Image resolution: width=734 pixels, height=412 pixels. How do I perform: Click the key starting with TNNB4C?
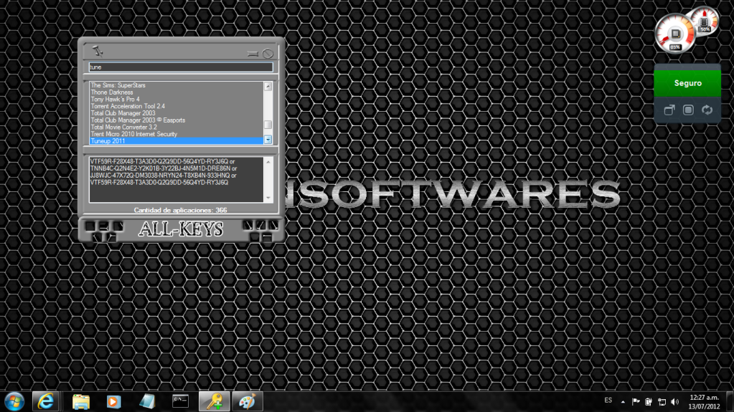(160, 168)
